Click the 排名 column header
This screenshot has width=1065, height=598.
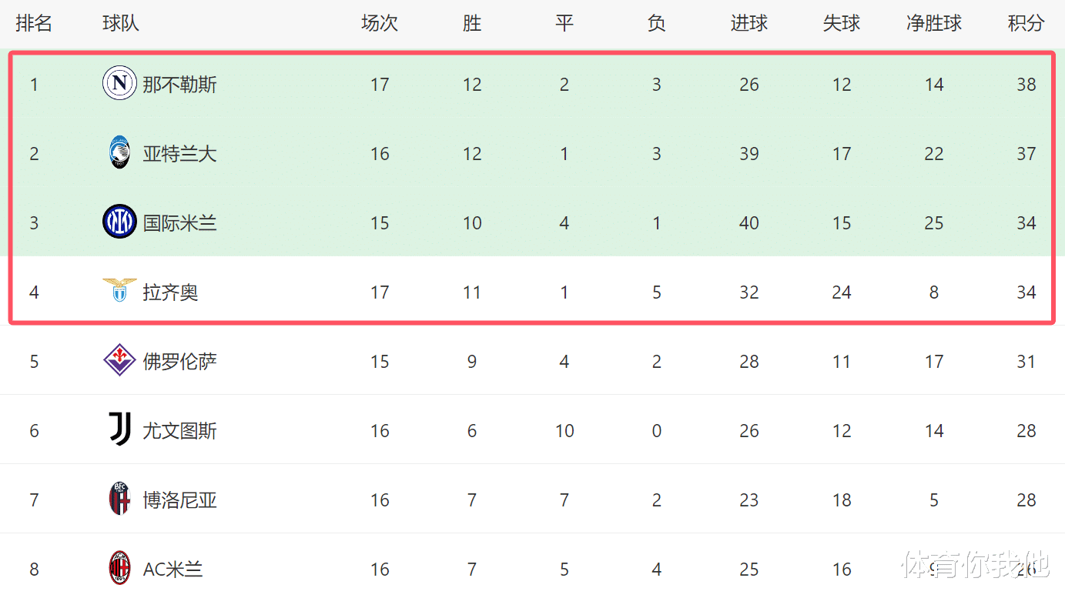coord(34,23)
